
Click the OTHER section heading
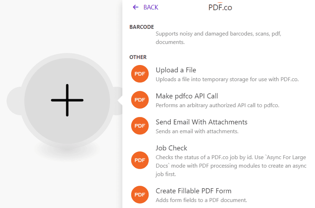point(138,57)
